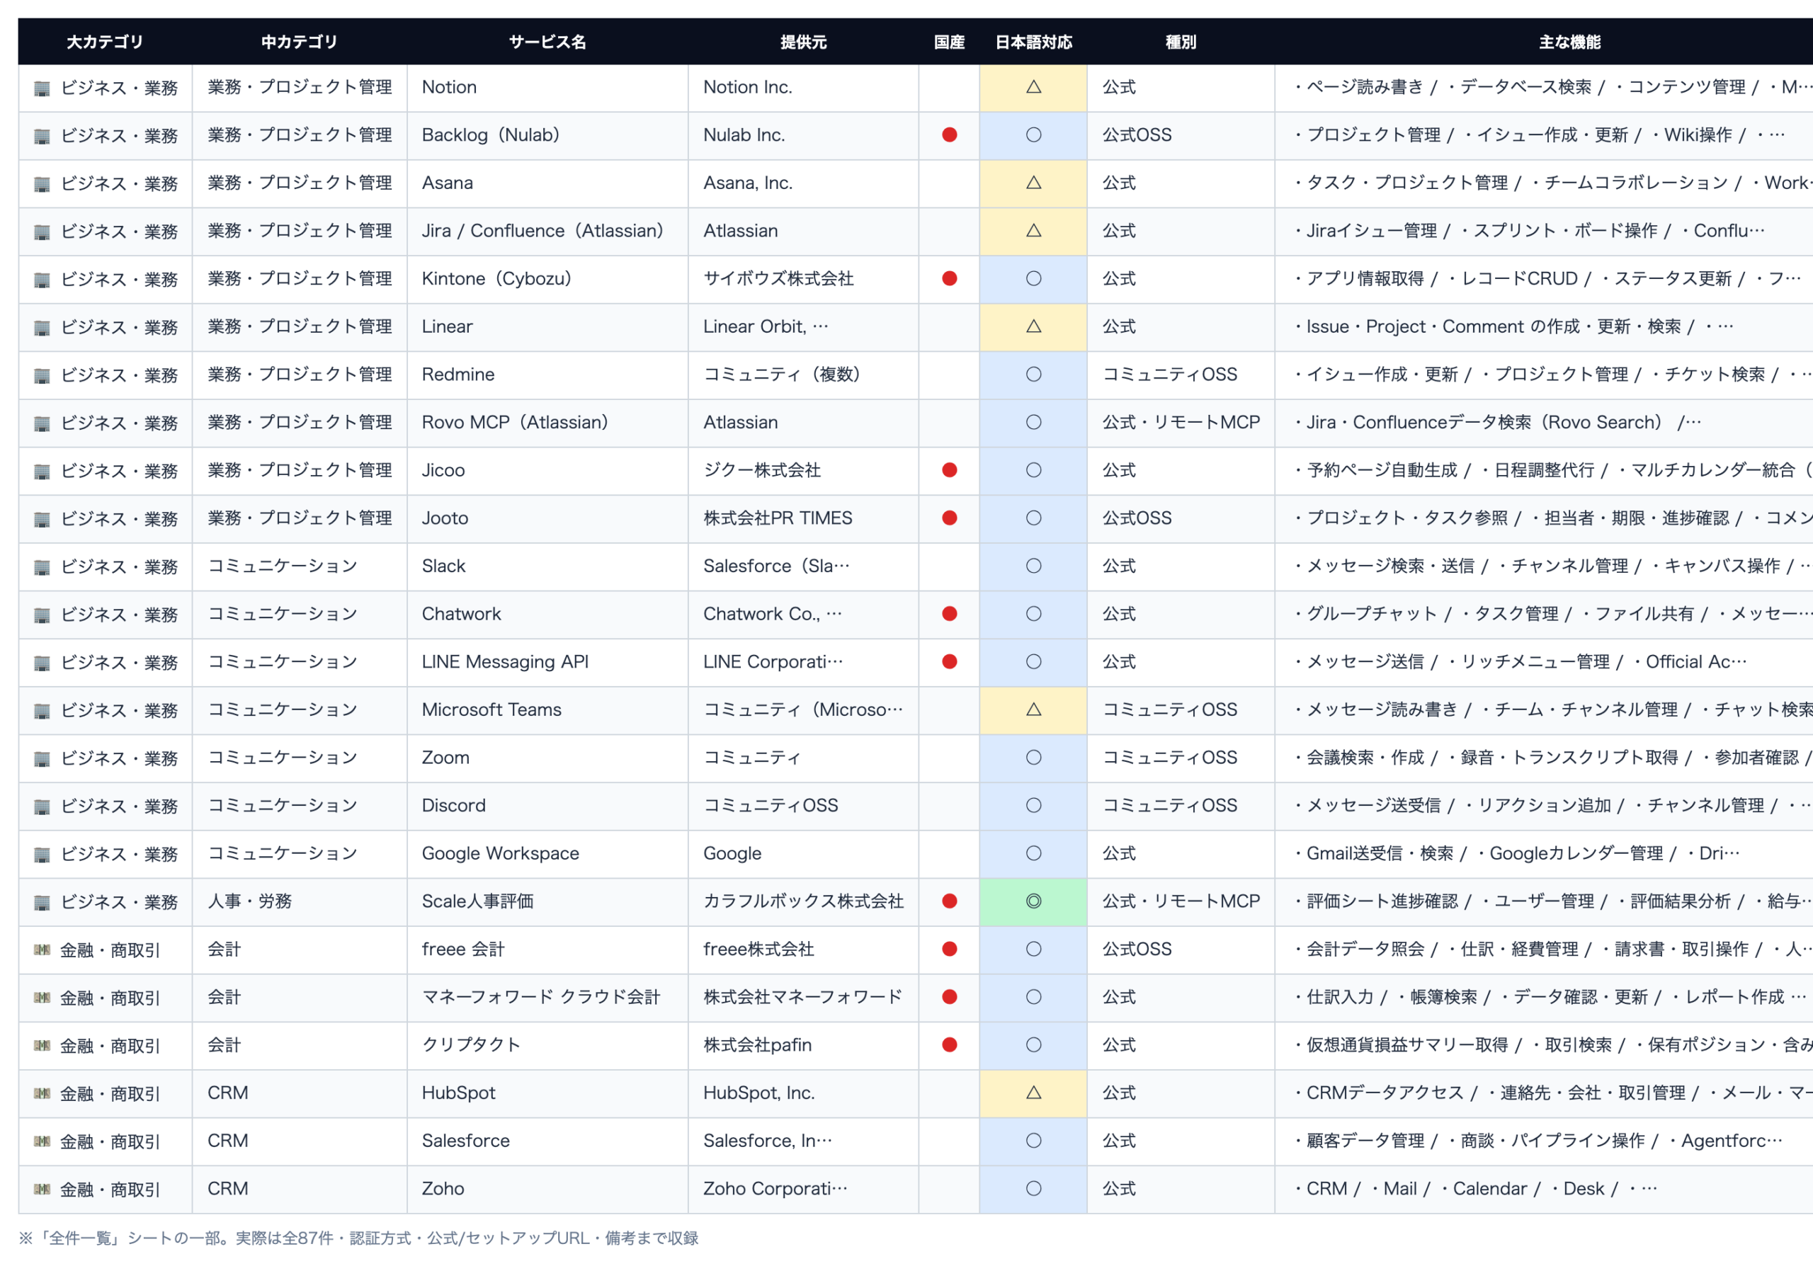Click the building icon in the Notion row

click(42, 89)
